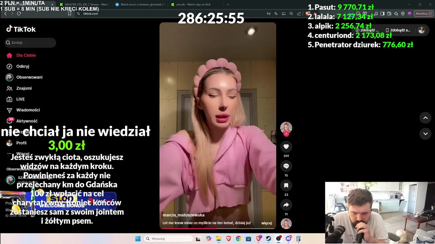Open the TikTok logo home link
This screenshot has width=435, height=244.
[21, 29]
